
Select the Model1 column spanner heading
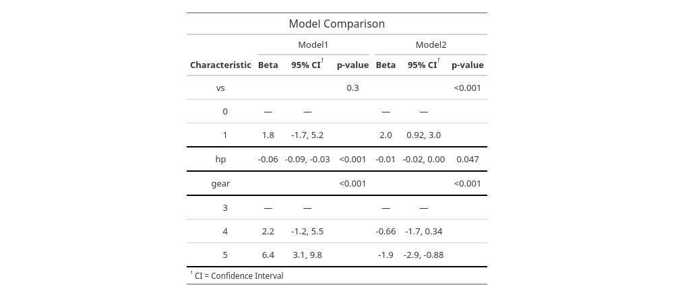[x=313, y=45]
